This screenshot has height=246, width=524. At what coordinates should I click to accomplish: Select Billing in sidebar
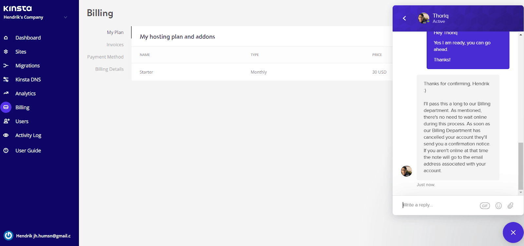tap(22, 107)
